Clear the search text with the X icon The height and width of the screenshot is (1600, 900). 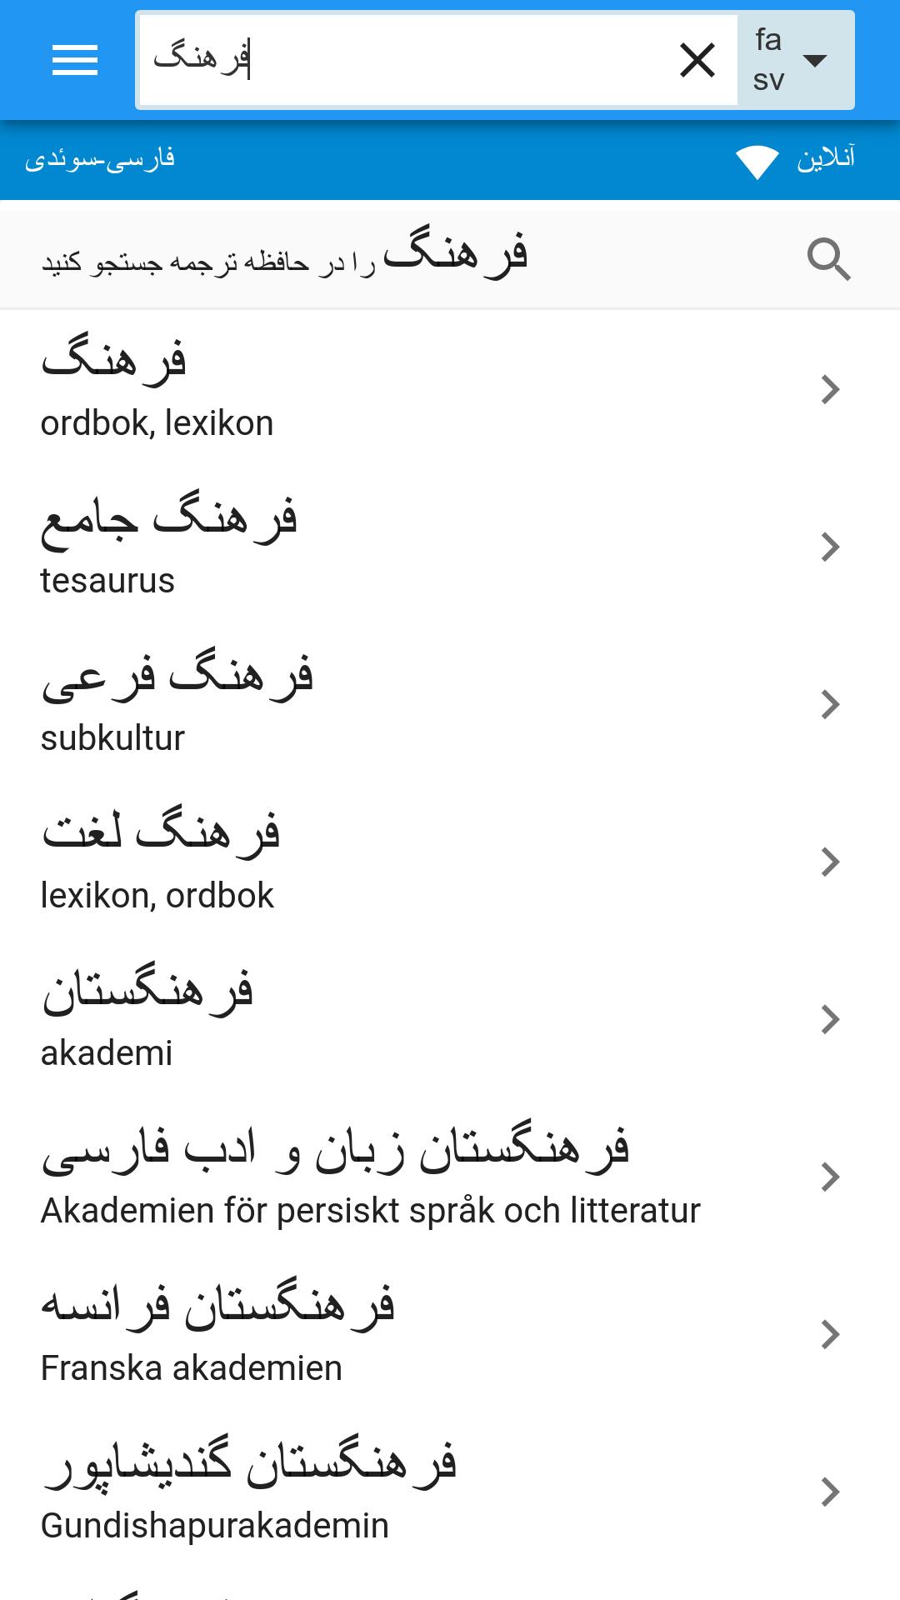point(697,60)
